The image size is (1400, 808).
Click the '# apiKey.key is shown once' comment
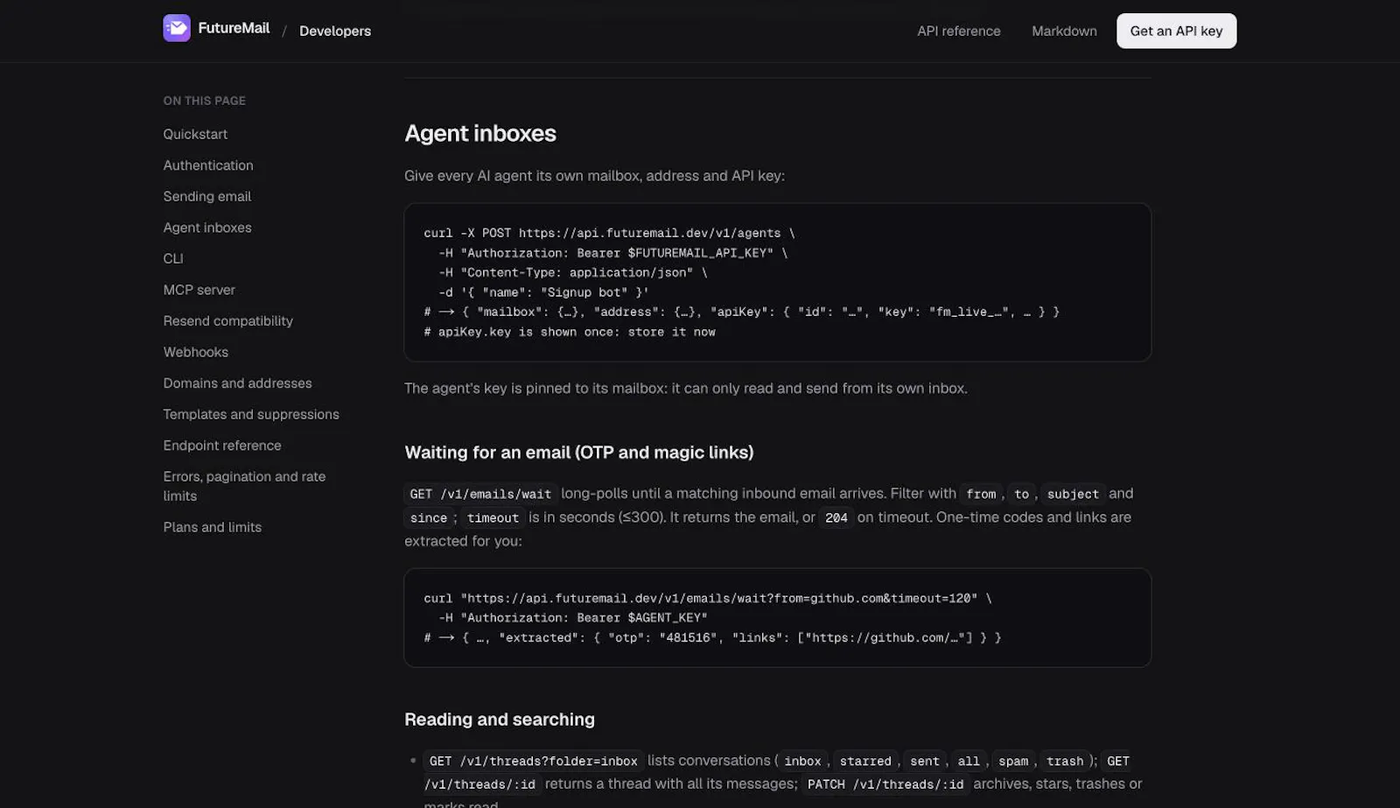tap(570, 332)
